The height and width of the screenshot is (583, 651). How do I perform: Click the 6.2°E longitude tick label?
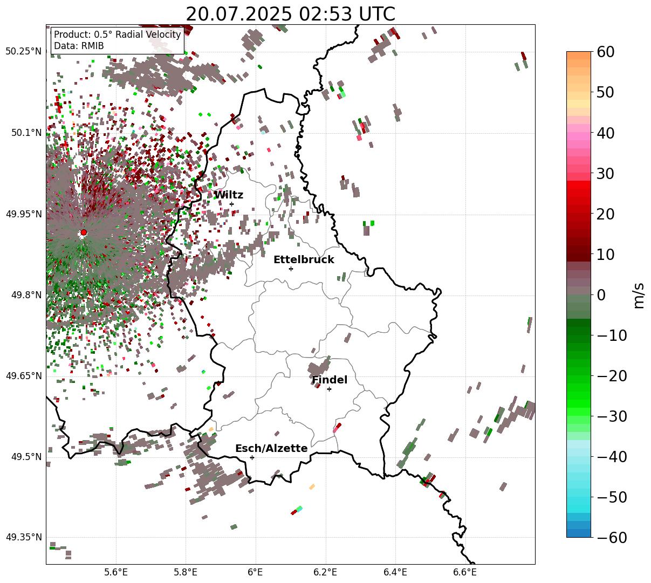(326, 572)
